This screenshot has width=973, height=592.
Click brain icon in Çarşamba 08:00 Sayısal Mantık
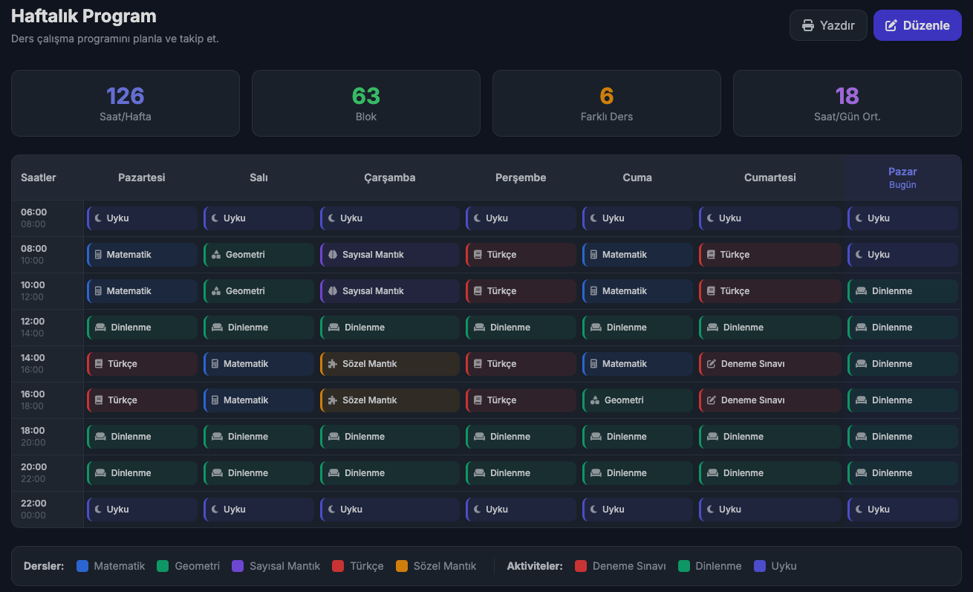click(333, 255)
